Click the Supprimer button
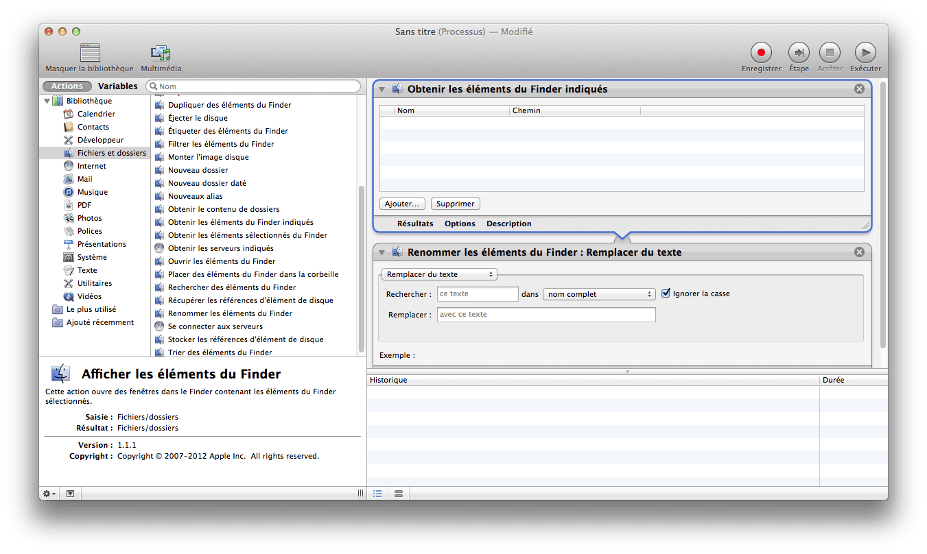This screenshot has width=927, height=554. coord(456,204)
